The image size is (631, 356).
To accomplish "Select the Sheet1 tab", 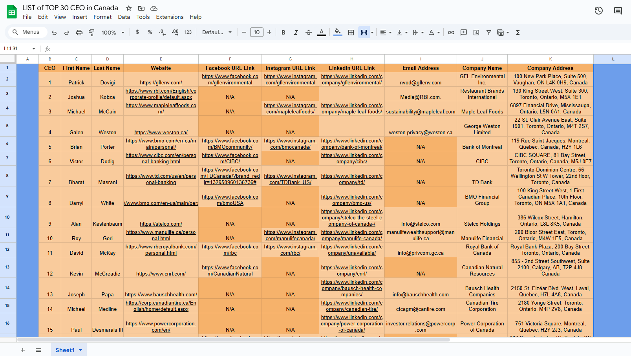I will click(x=68, y=350).
